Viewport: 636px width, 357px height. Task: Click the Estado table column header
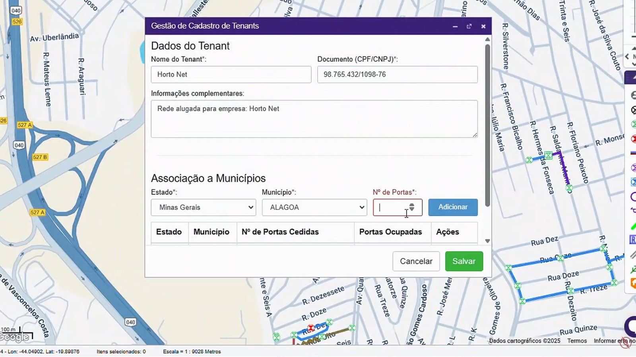[169, 232]
